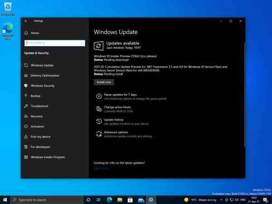Open Task View on the taskbar
Viewport: 272px width, 204px height.
(98, 200)
